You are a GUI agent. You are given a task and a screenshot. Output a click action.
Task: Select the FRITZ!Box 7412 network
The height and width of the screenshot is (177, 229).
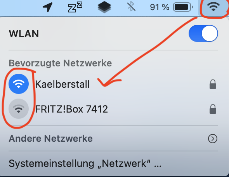[113, 109]
